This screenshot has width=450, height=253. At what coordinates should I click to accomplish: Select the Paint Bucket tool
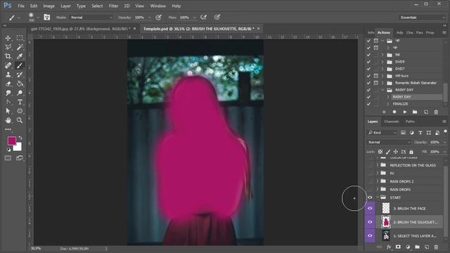(x=20, y=84)
